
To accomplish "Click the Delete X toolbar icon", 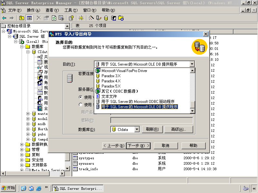I will [x=39, y=18].
